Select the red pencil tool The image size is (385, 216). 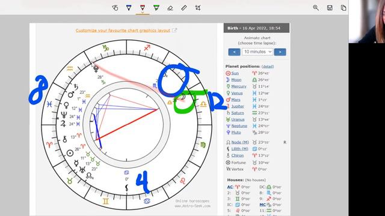[x=143, y=7]
